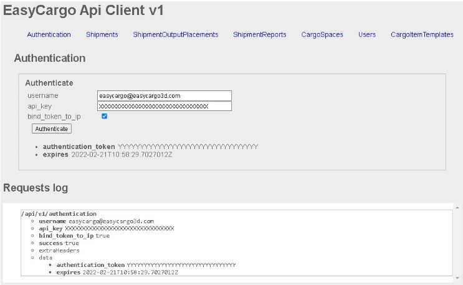Image resolution: width=463 pixels, height=285 pixels.
Task: Click the username field label
Action: 43,95
